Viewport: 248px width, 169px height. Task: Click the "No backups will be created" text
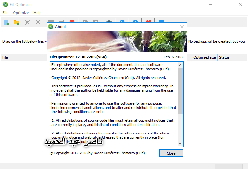216,41
